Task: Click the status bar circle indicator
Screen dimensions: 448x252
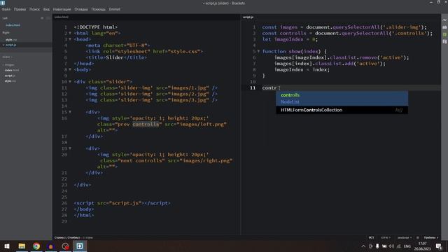Action: coord(417,237)
